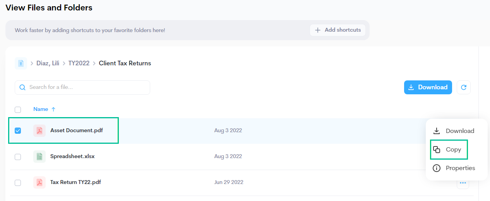Viewport: 490px width, 201px height.
Task: Click the refresh icon next to Download
Action: (x=463, y=87)
